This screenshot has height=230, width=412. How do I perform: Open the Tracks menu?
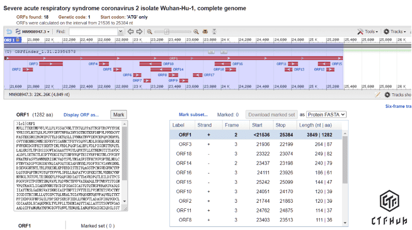(394, 32)
